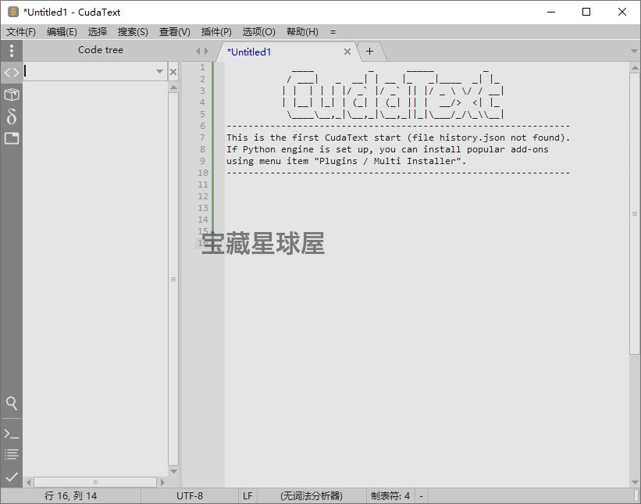Maximize the CudaText window
This screenshot has width=641, height=504.
tap(586, 12)
